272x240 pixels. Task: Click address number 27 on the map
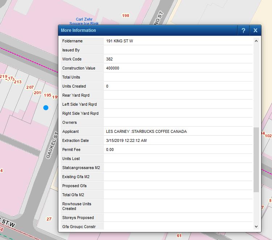click(49, 219)
